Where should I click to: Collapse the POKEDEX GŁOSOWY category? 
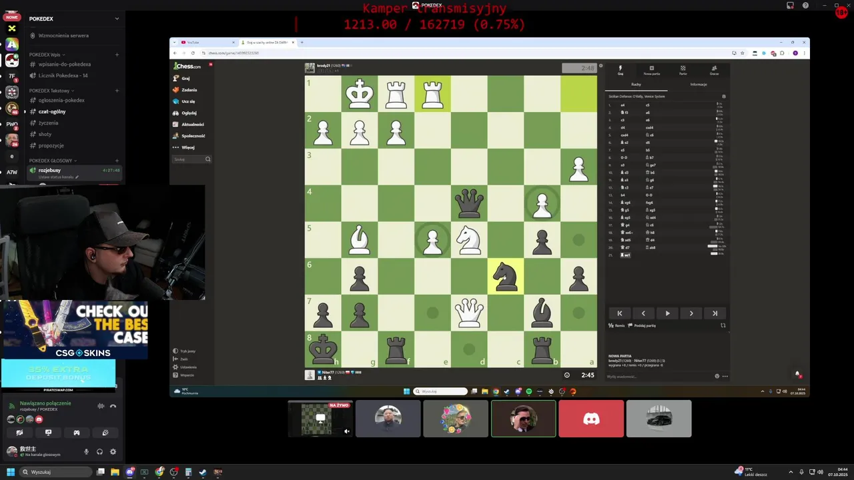[53, 161]
